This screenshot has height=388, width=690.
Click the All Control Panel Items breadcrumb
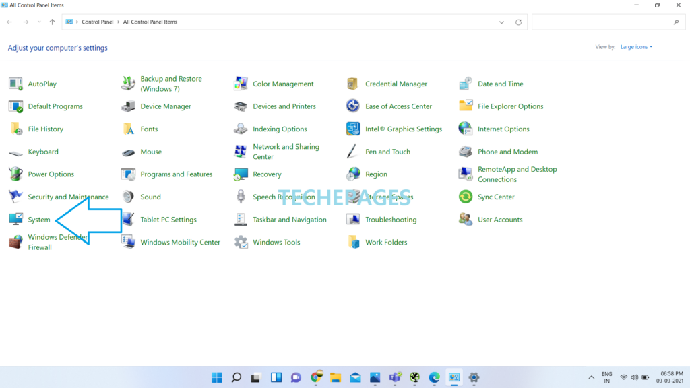pos(150,22)
